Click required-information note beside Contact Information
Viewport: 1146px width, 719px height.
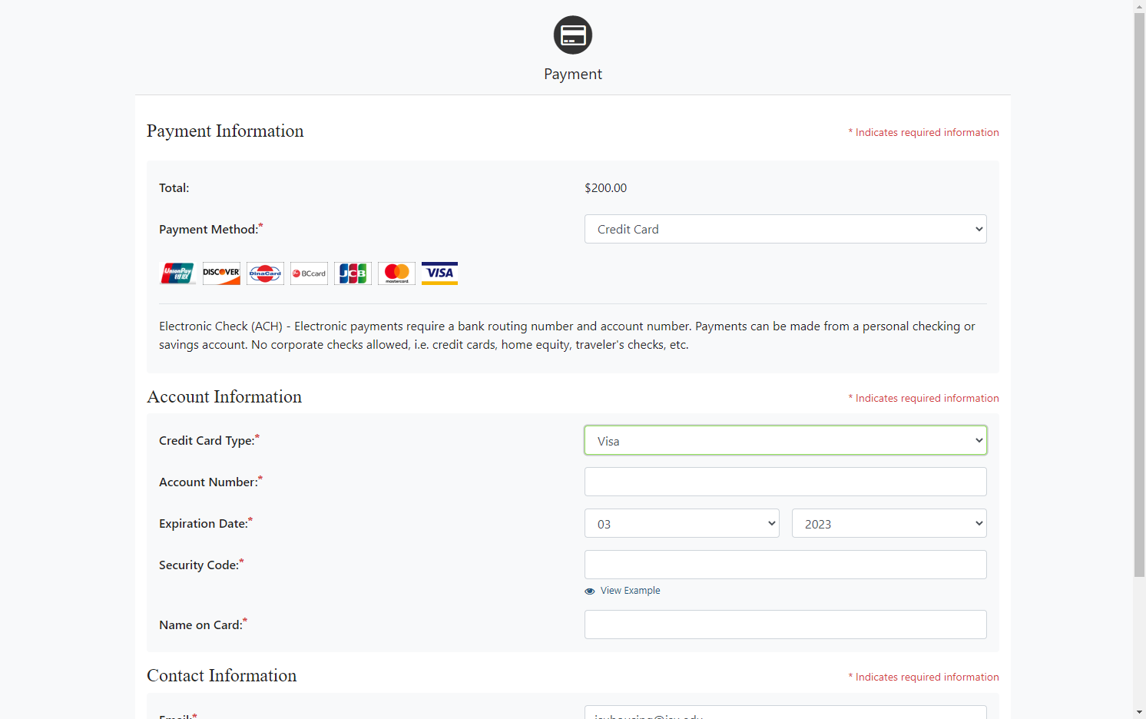pyautogui.click(x=924, y=677)
